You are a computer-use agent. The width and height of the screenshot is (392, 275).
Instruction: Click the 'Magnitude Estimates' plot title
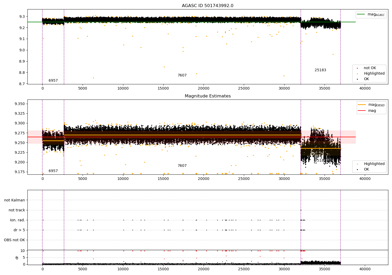coord(208,96)
